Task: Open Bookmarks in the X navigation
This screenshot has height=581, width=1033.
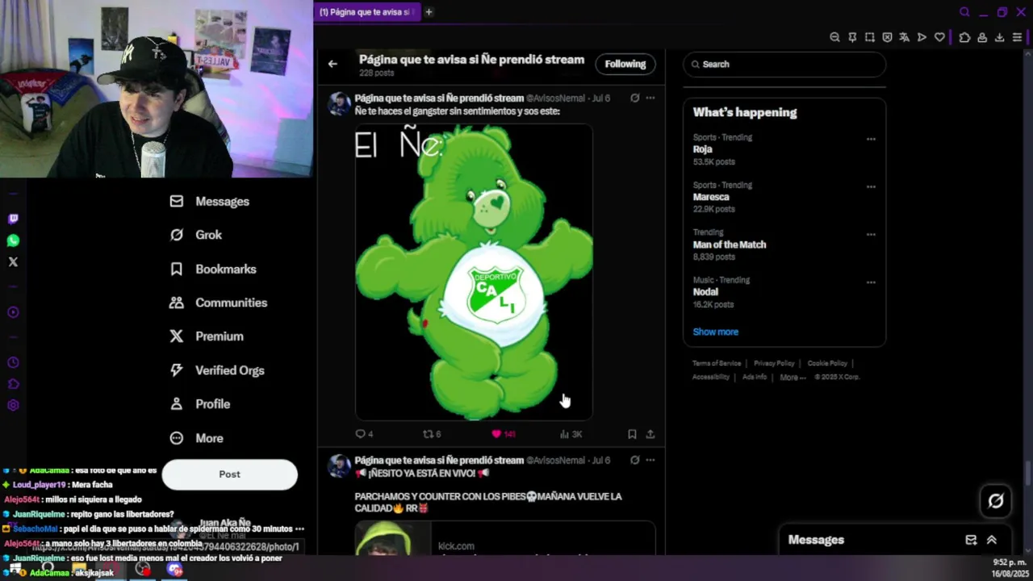Action: (x=212, y=269)
